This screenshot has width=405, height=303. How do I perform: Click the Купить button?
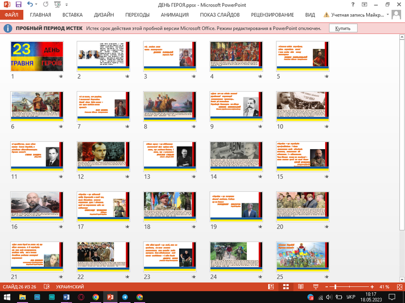pyautogui.click(x=343, y=28)
